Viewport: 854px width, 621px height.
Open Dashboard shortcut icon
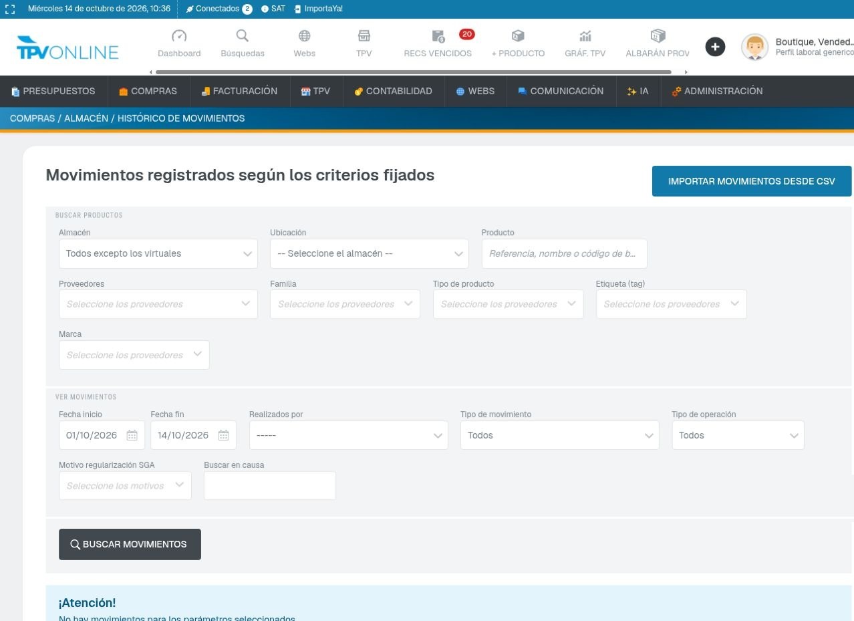179,36
